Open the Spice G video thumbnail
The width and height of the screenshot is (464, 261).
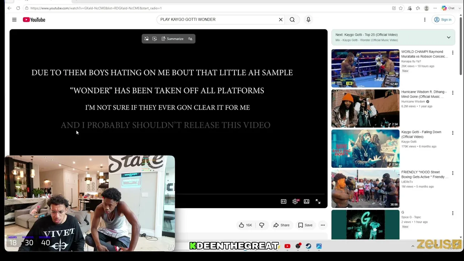pos(365,225)
